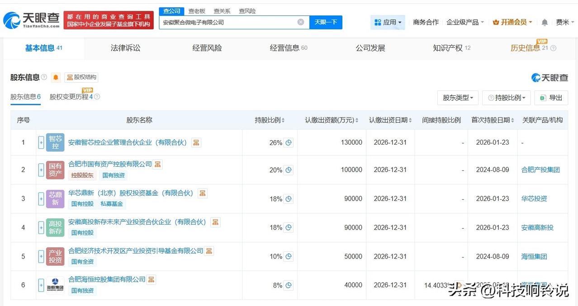Click the notification bell in the top bar
This screenshot has width=578, height=306.
[x=545, y=22]
